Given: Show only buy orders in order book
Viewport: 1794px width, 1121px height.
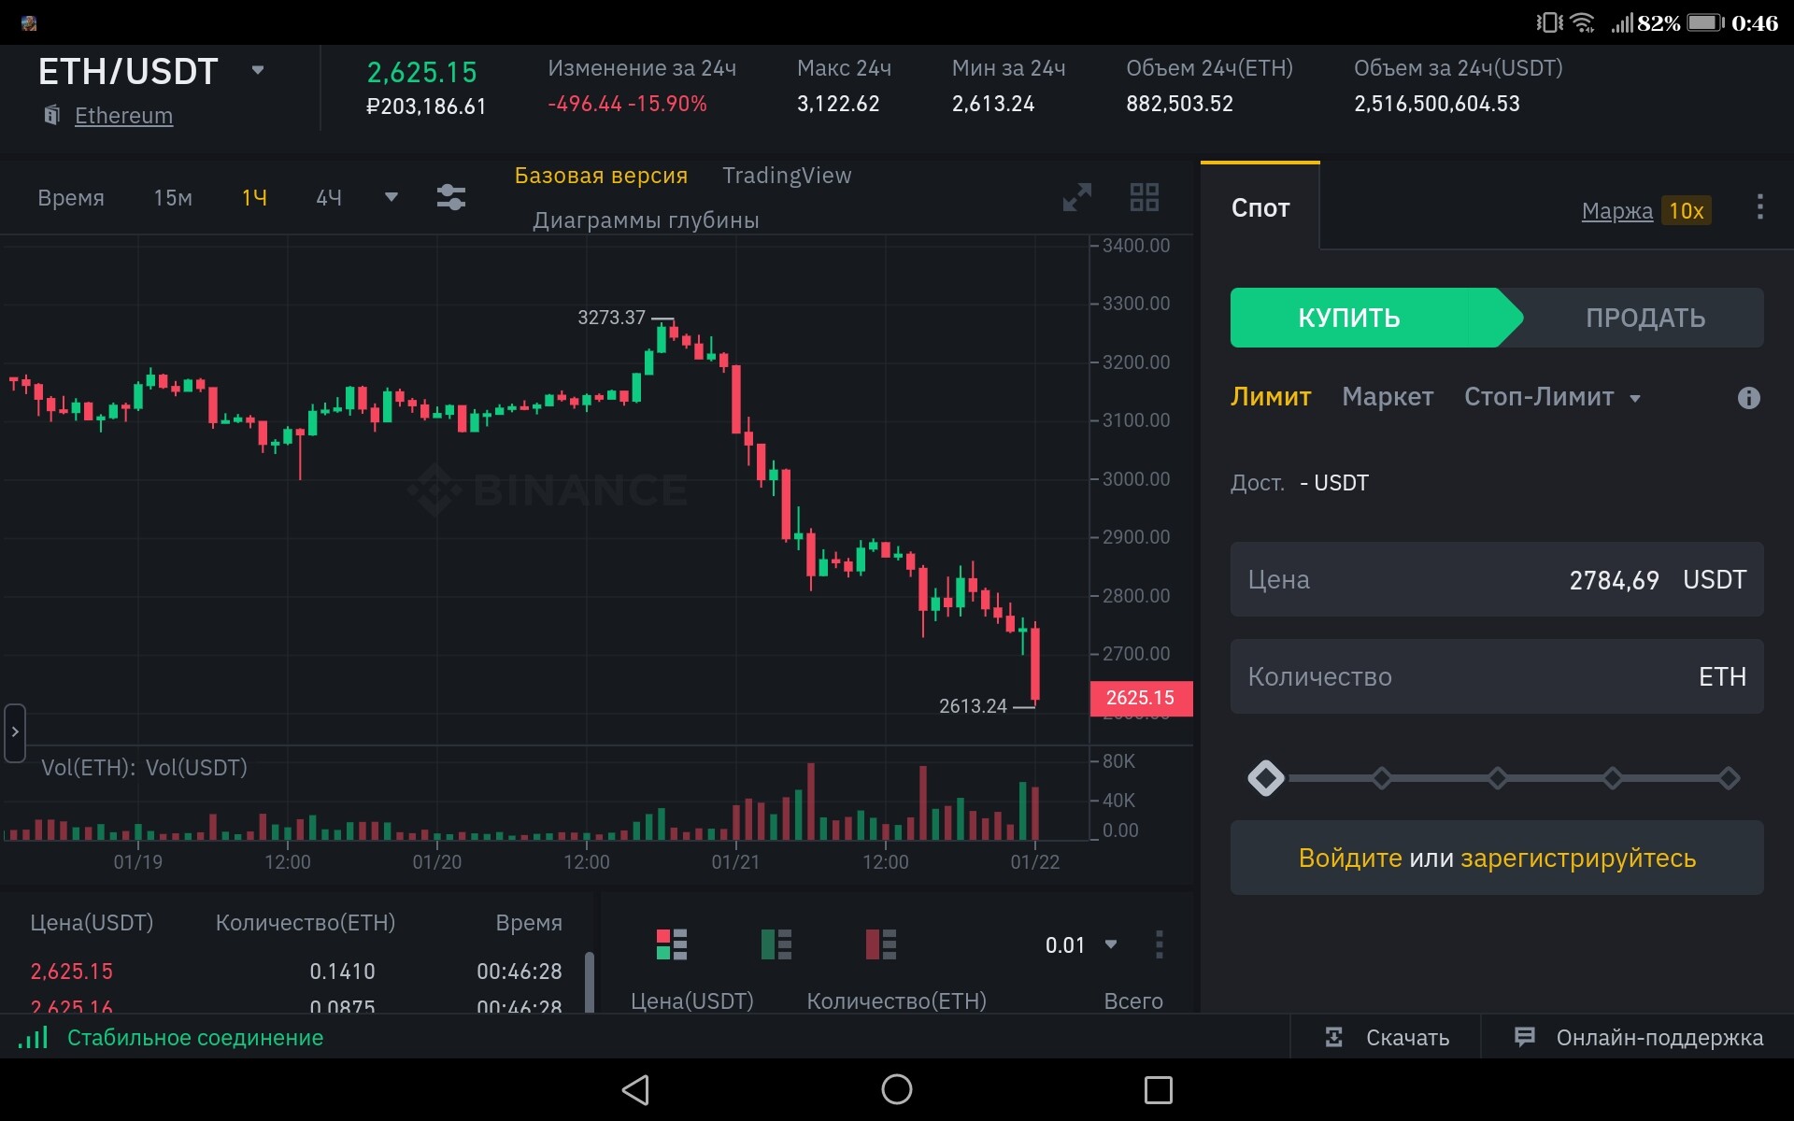Looking at the screenshot, I should click(x=776, y=944).
